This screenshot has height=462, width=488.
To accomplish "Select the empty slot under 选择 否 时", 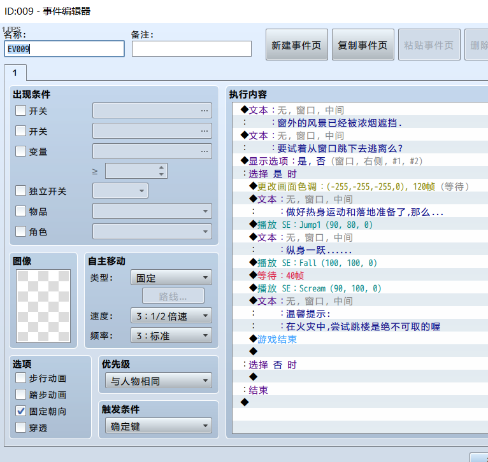I will pos(360,378).
